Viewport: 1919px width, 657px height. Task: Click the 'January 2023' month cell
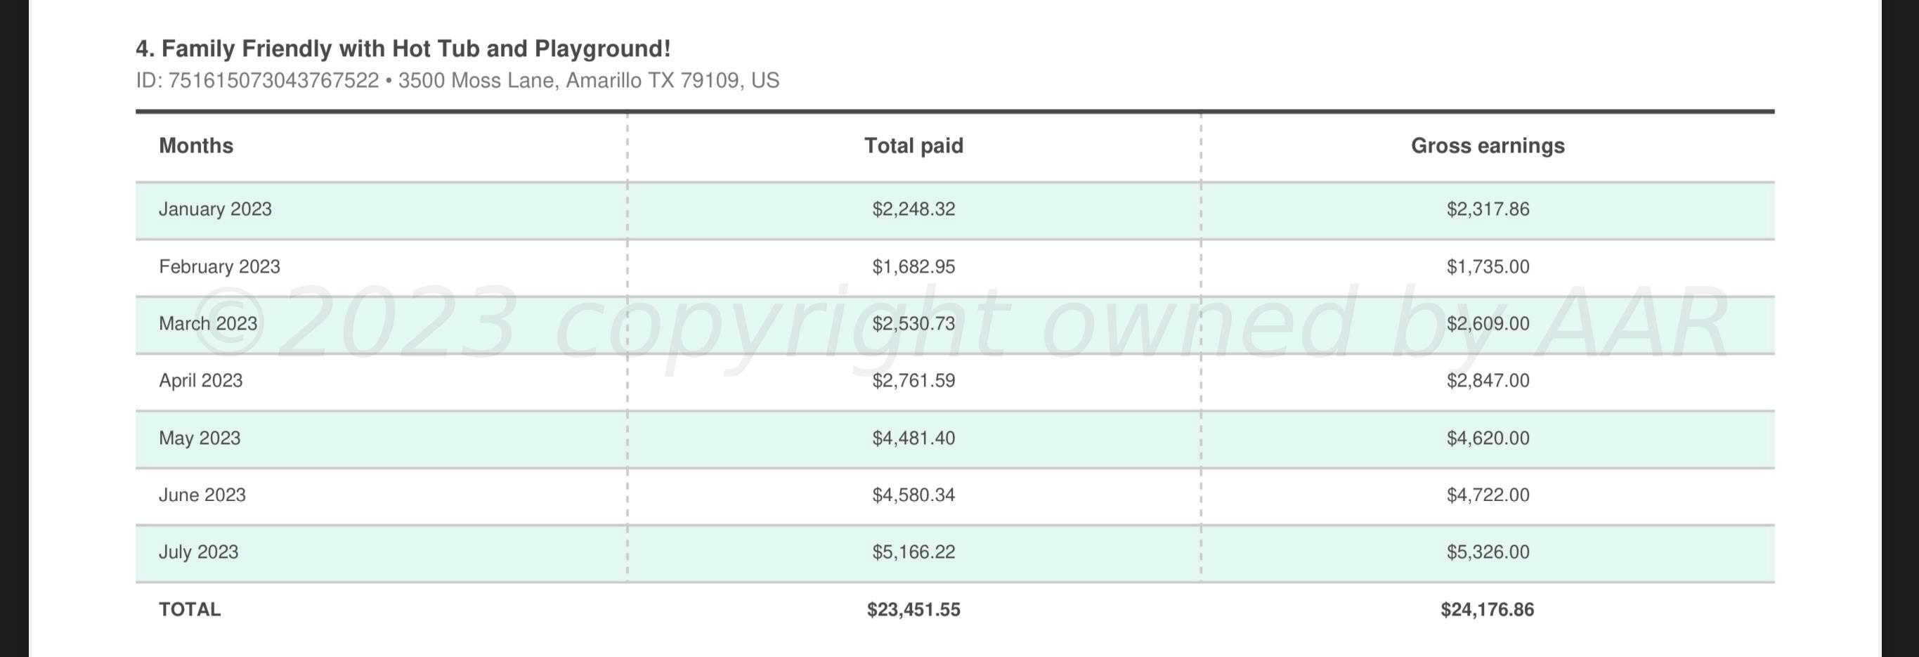coord(215,209)
